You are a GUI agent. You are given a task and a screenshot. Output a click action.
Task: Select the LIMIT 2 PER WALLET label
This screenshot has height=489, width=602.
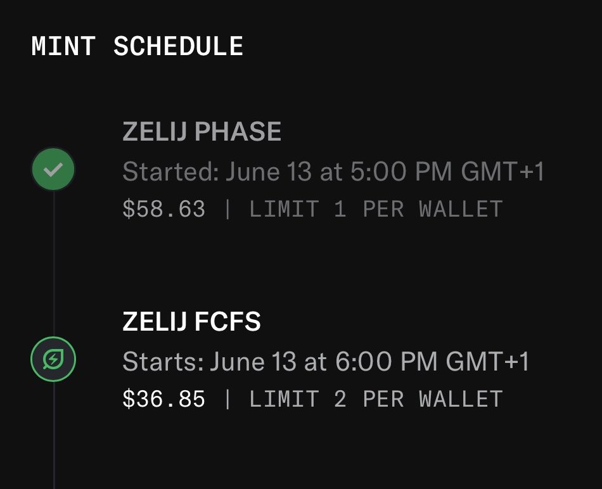point(376,399)
